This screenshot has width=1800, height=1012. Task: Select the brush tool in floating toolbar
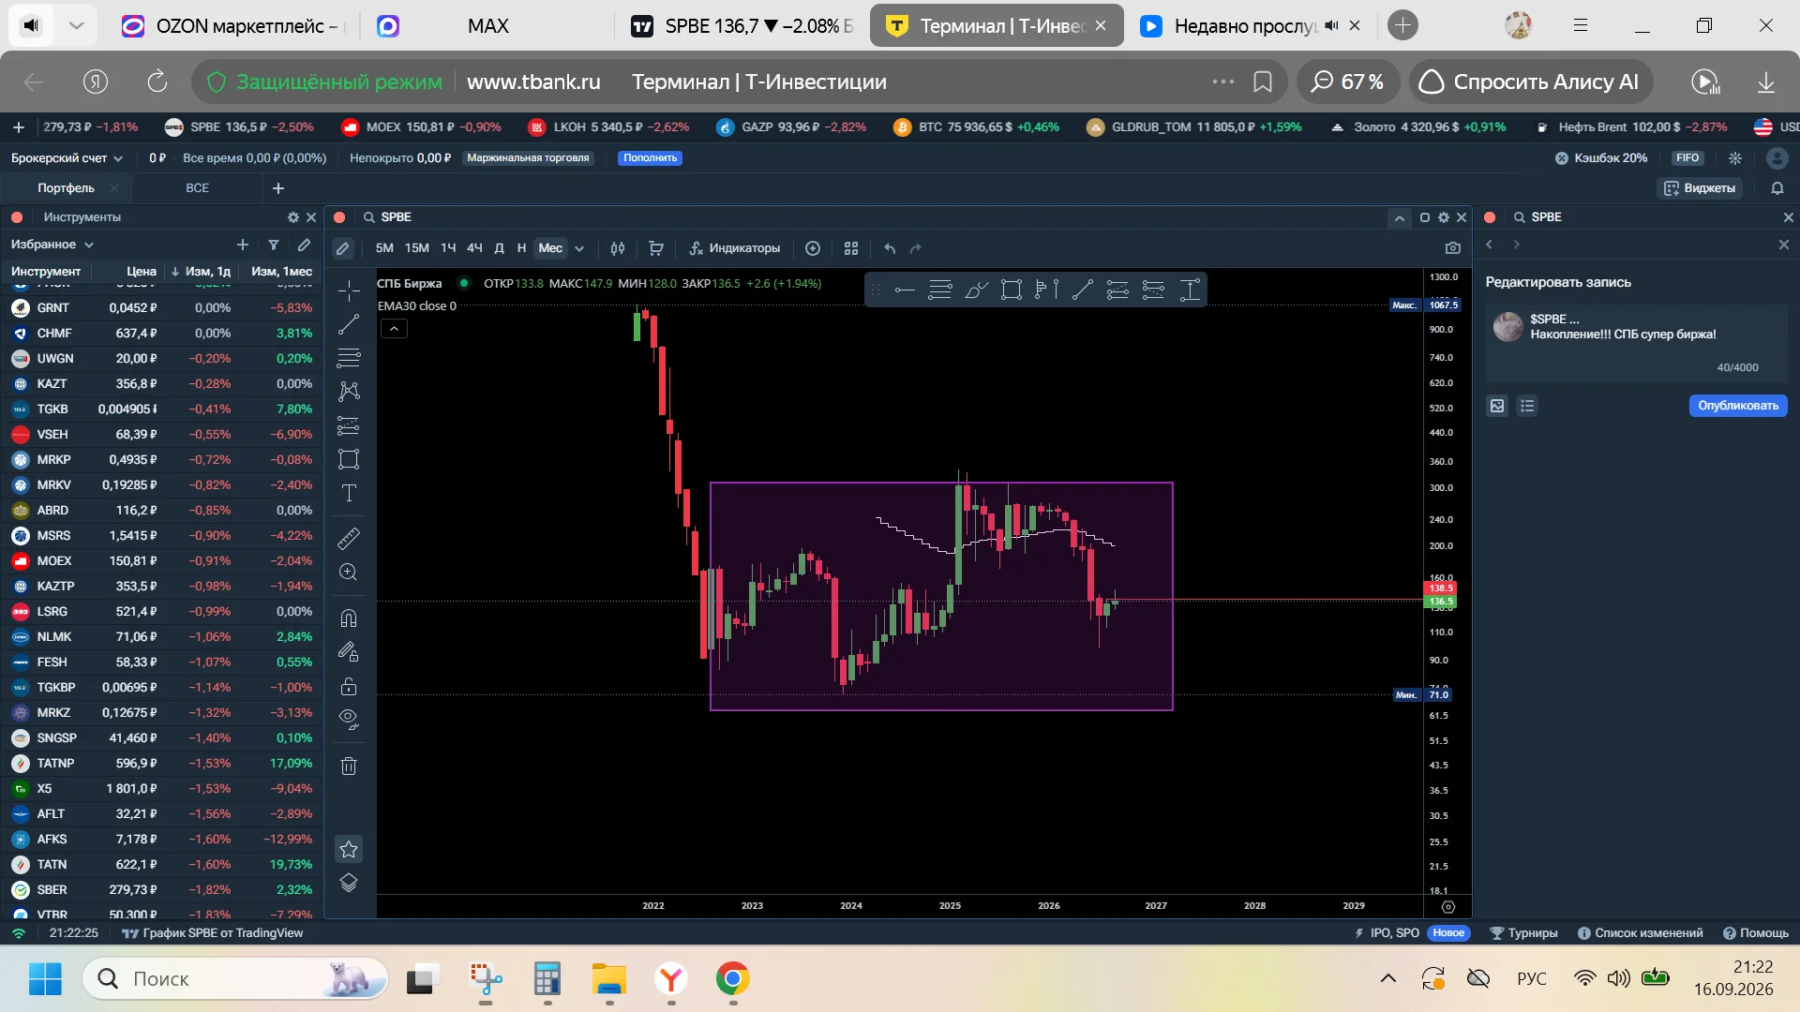point(976,290)
